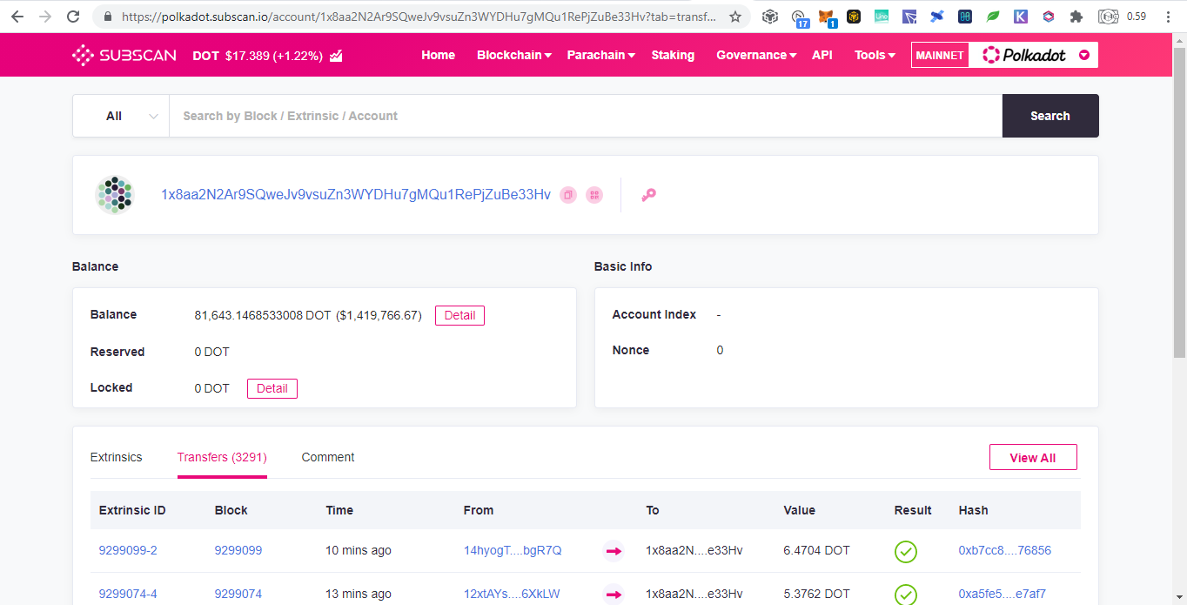Screen dimensions: 1187x605
Task: Click the Subscan logo
Action: point(124,56)
